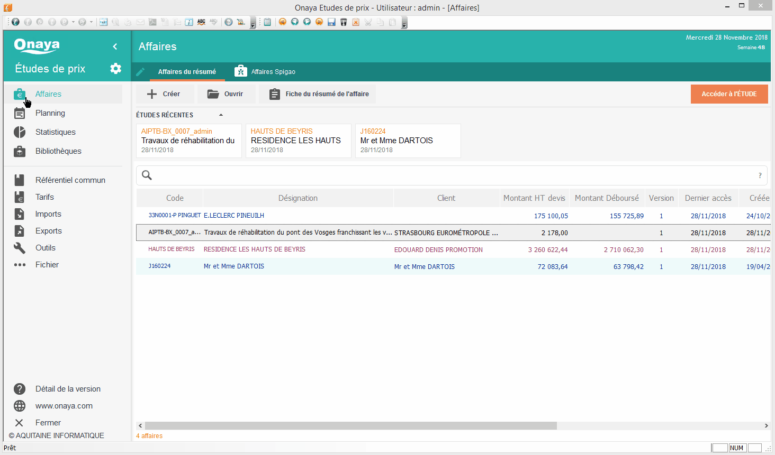Click the search magnifier icon
The image size is (775, 455).
coord(147,175)
